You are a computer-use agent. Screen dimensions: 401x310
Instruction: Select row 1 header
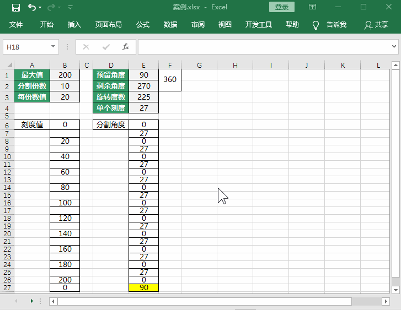click(7, 75)
